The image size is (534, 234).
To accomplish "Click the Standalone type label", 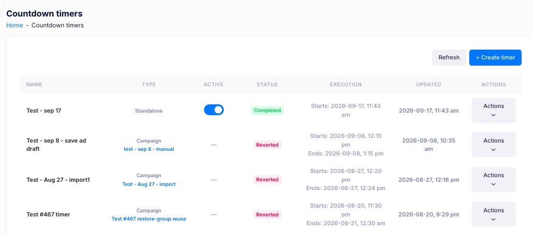I will [x=149, y=111].
